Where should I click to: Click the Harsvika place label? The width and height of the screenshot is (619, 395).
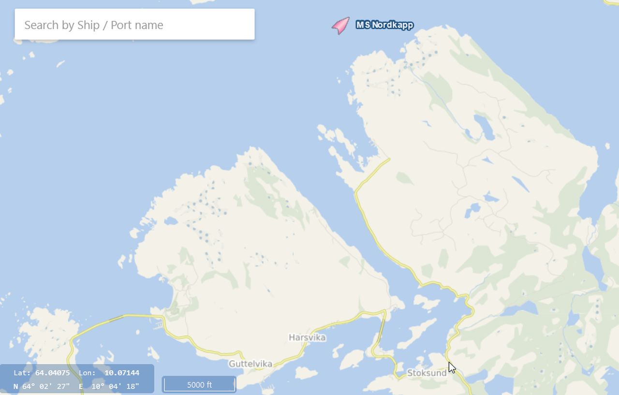pyautogui.click(x=307, y=337)
